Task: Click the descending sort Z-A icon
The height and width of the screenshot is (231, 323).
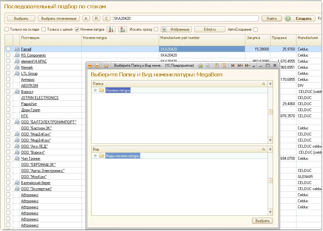Action: pos(123,29)
